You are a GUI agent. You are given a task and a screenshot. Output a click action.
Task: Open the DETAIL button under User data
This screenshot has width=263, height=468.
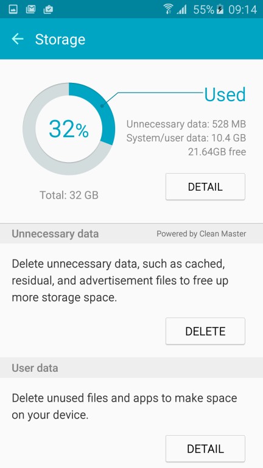click(x=205, y=448)
